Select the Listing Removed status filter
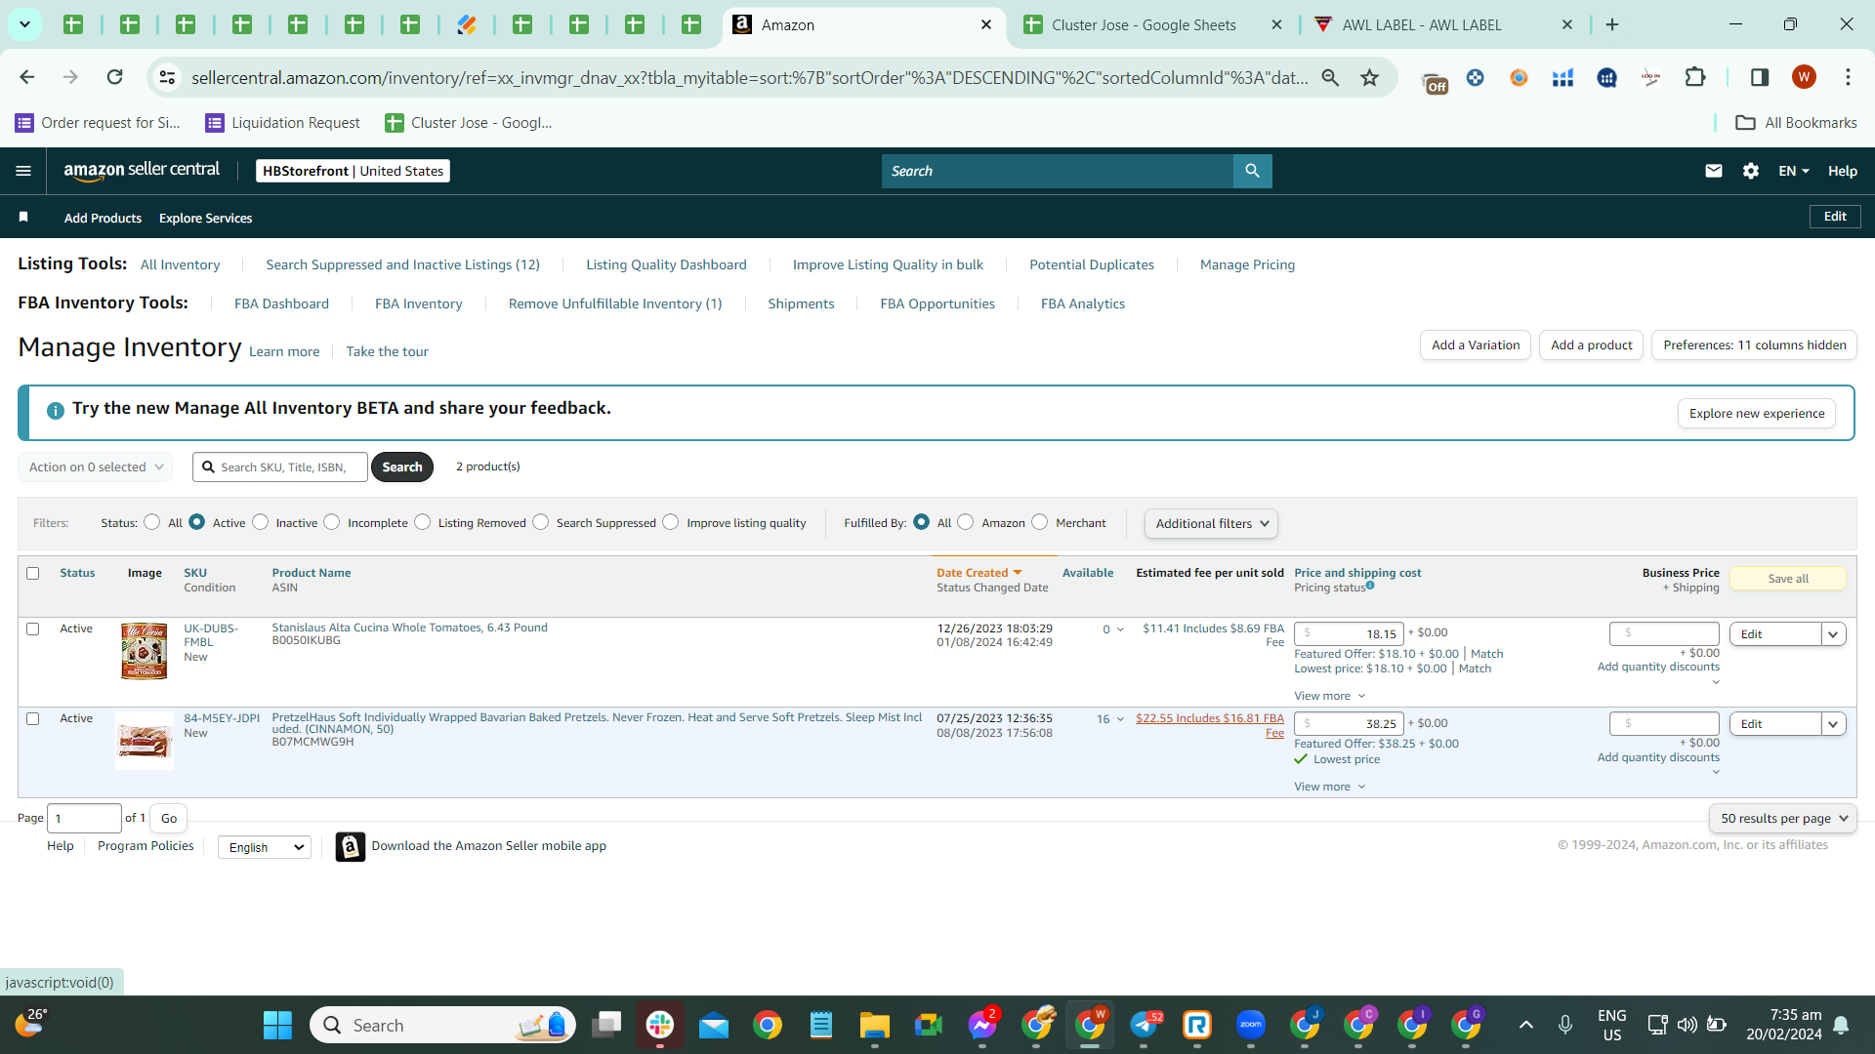The image size is (1875, 1054). pyautogui.click(x=422, y=522)
